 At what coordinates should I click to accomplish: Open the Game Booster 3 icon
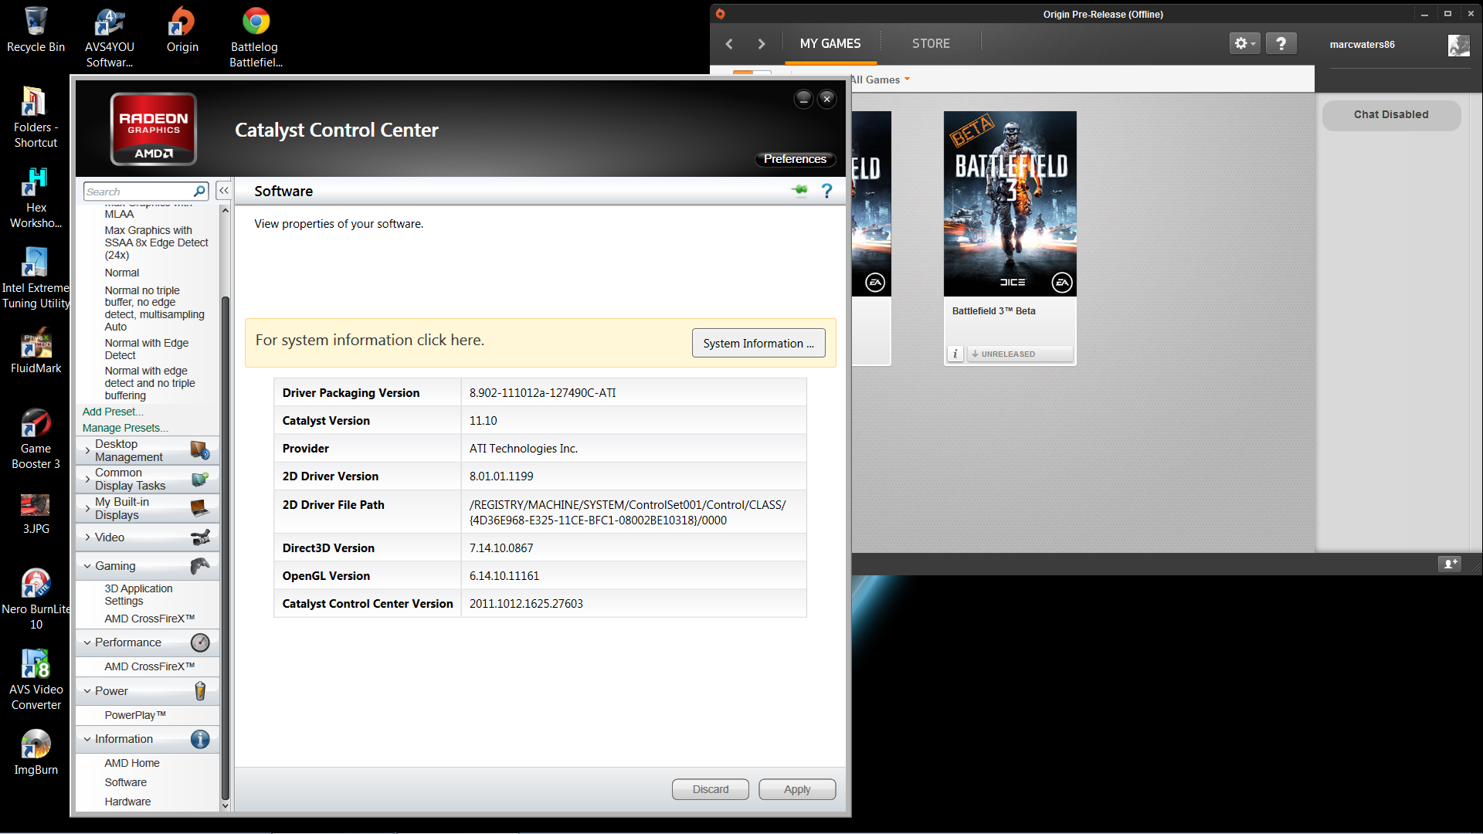point(36,439)
